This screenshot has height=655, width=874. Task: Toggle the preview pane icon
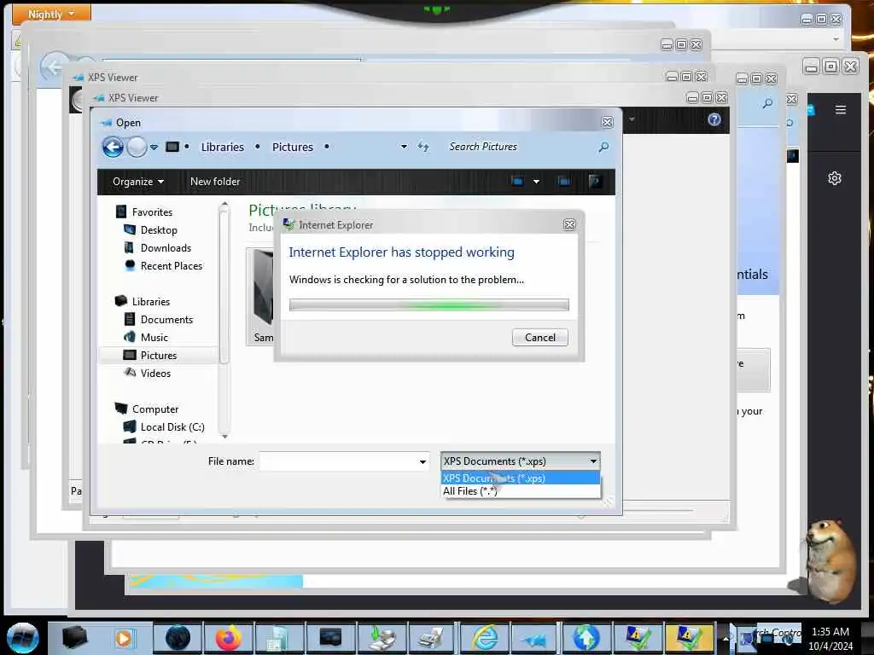coord(564,181)
